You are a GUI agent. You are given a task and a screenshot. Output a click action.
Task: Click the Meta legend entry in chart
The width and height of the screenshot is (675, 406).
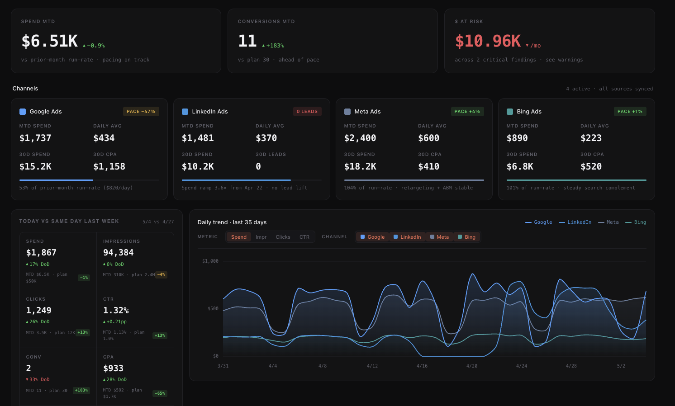(608, 222)
